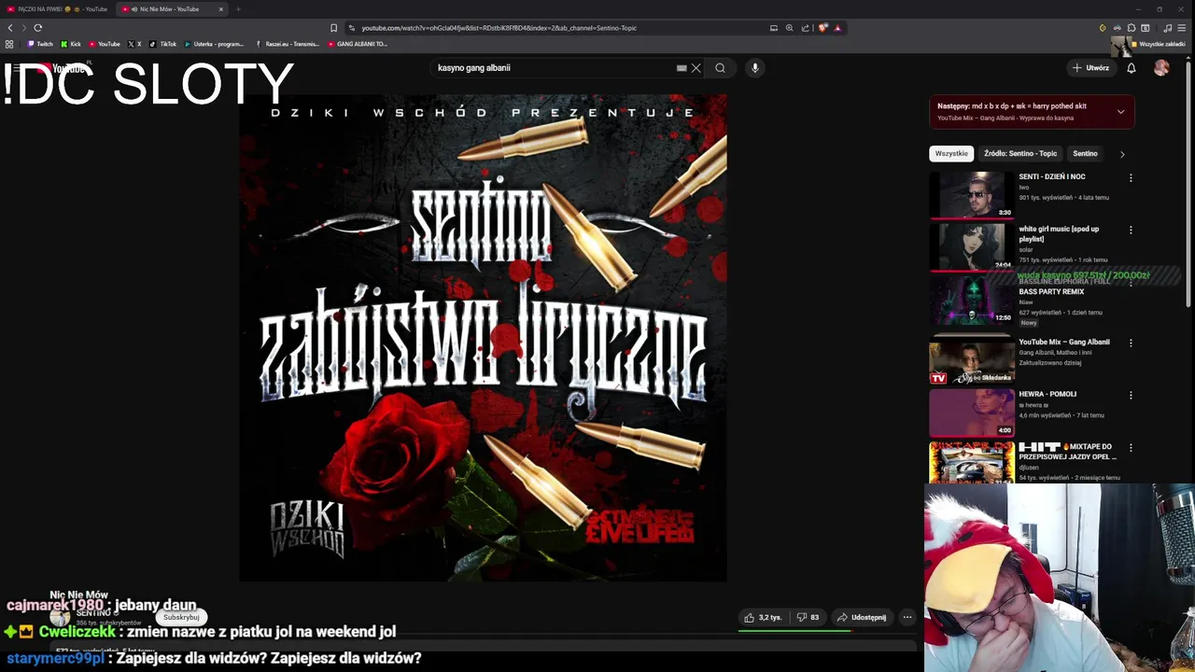The height and width of the screenshot is (672, 1195).
Task: Open the Brave Shields lion icon
Action: [822, 28]
